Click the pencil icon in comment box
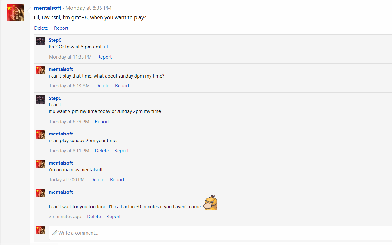392x245 pixels. pos(55,233)
